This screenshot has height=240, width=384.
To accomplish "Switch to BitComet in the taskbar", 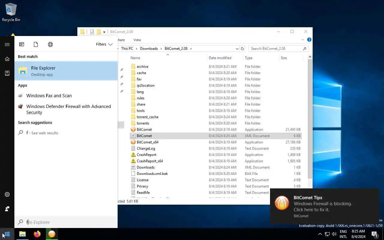I will 52,234.
